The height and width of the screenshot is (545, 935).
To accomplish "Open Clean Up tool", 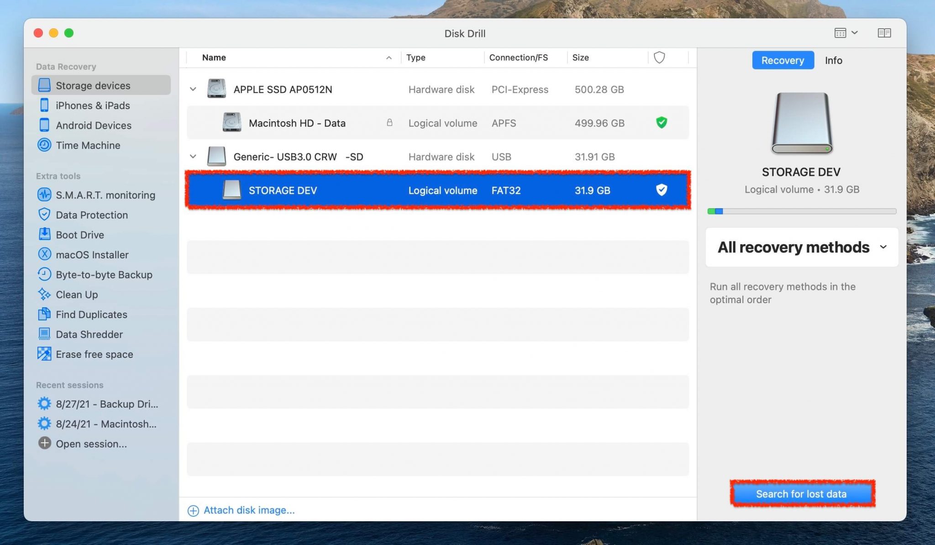I will [x=76, y=294].
